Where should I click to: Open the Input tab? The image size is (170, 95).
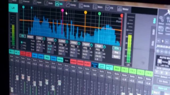pos(37,2)
